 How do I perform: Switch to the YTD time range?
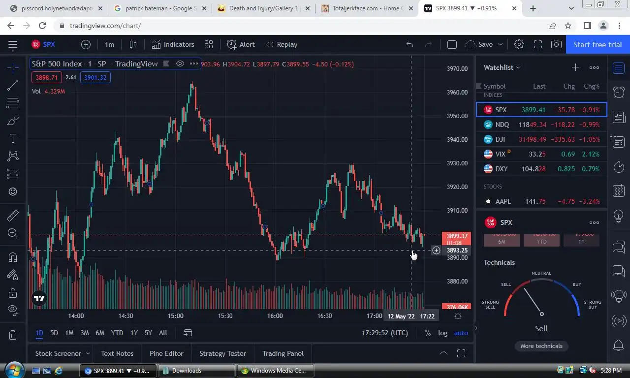117,333
